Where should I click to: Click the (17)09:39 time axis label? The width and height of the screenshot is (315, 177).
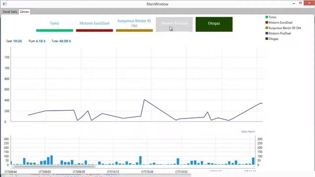click(79, 172)
